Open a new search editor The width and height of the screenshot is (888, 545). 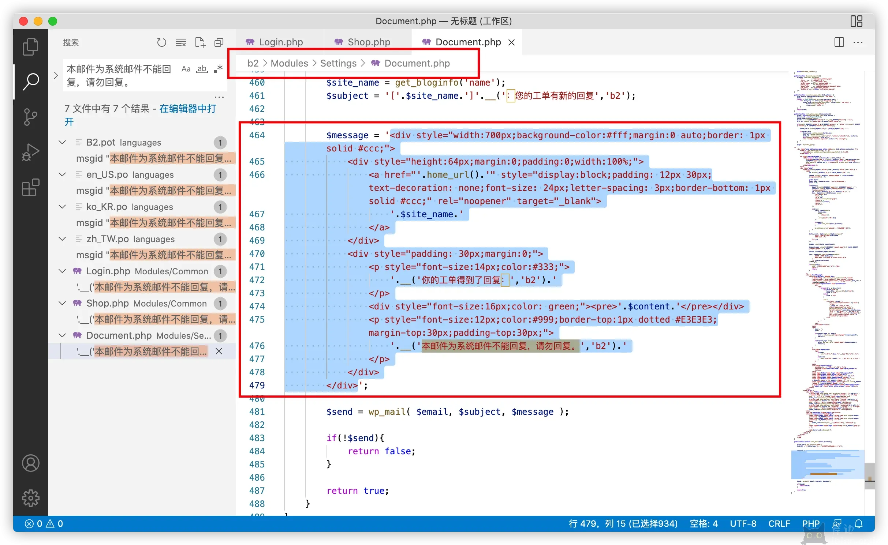point(200,42)
